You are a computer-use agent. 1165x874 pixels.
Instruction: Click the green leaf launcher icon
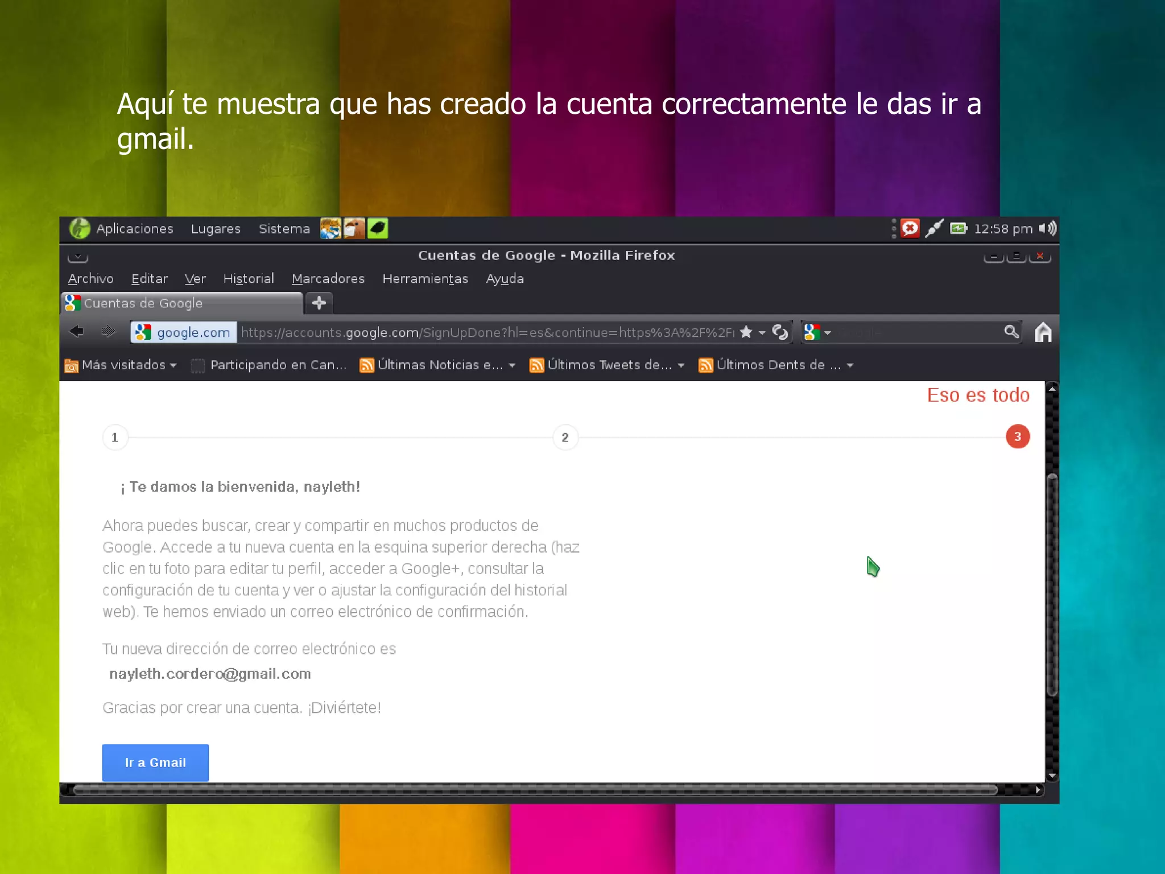(377, 229)
